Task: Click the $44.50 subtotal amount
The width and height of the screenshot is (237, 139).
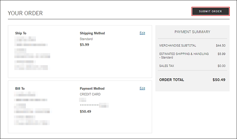Action: point(221,46)
